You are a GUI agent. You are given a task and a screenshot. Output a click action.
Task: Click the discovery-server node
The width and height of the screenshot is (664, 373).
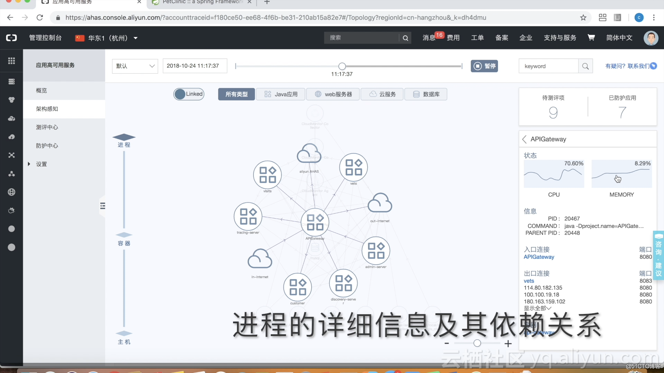pos(343,283)
